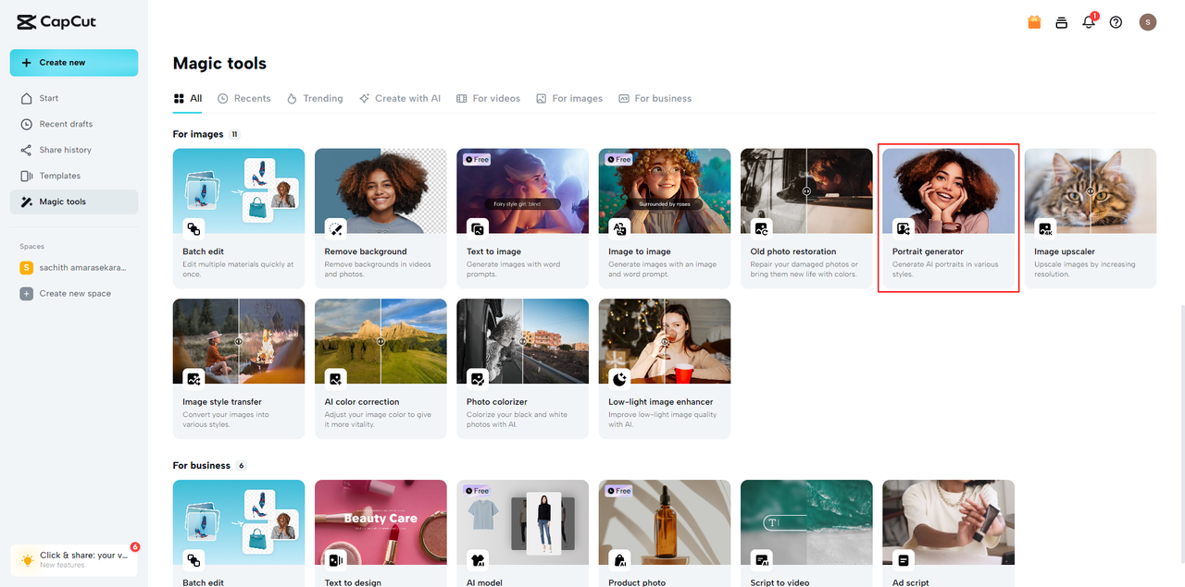Image resolution: width=1185 pixels, height=587 pixels.
Task: Open Remove background tool thumbnail
Action: tap(380, 190)
